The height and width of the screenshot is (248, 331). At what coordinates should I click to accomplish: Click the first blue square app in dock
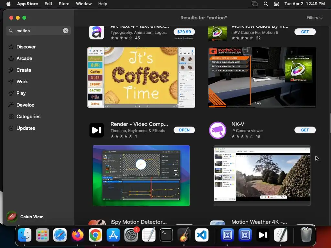click(x=227, y=235)
